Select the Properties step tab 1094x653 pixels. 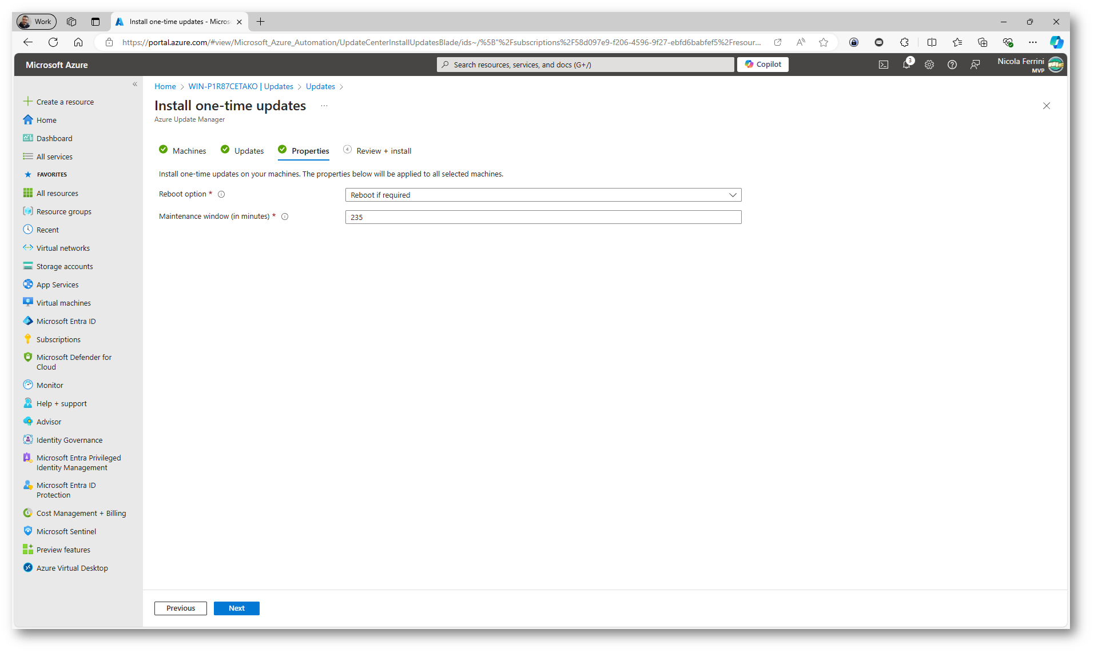click(x=304, y=151)
